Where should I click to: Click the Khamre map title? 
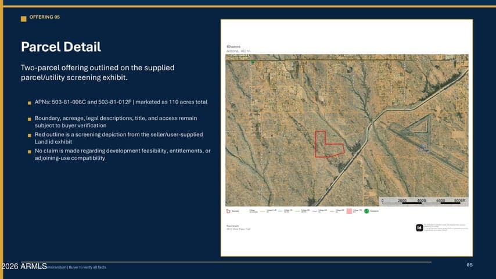pos(233,46)
